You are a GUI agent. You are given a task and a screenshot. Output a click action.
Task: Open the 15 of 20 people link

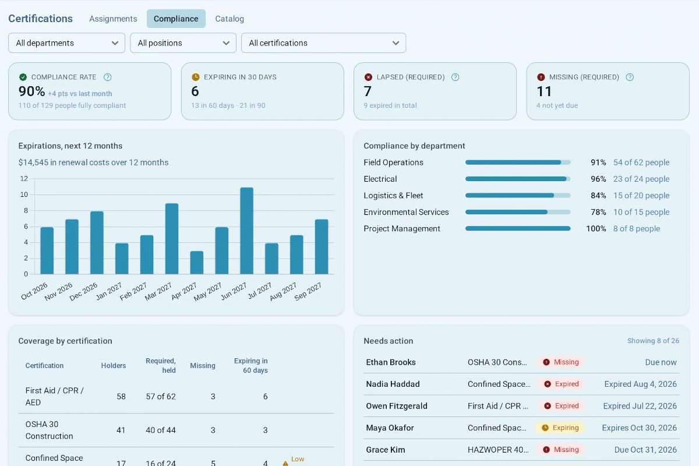point(641,196)
